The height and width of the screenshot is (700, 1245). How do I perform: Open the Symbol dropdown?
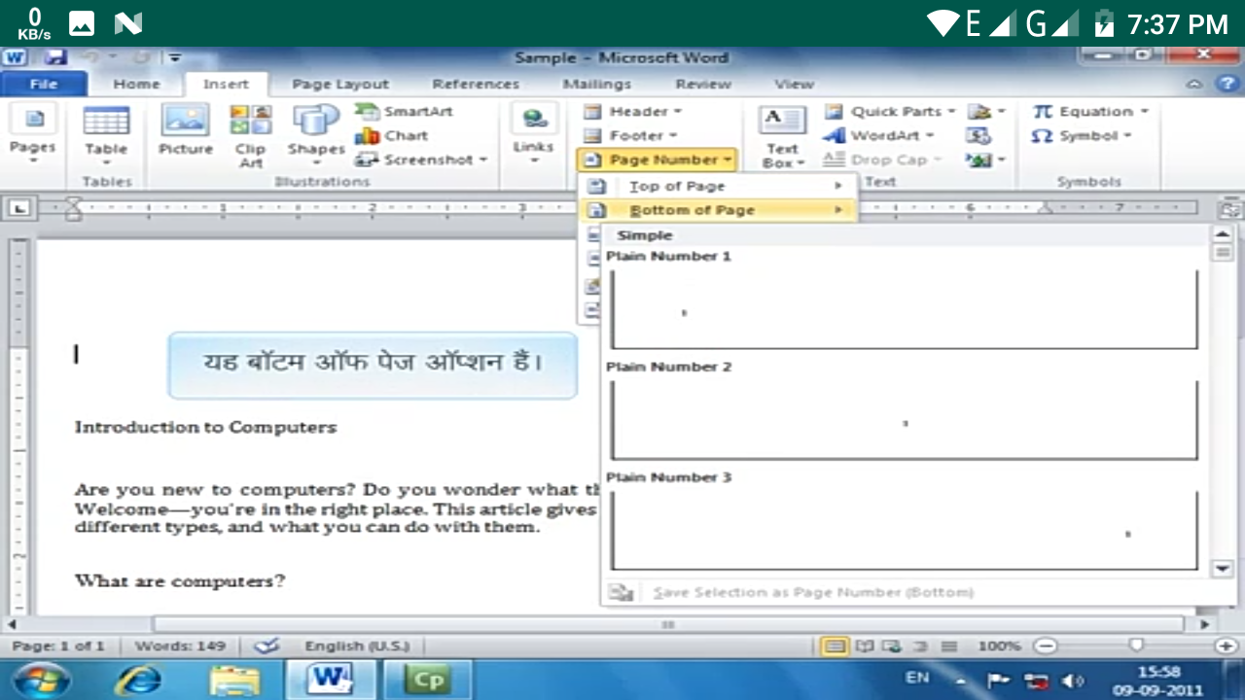pos(1083,135)
